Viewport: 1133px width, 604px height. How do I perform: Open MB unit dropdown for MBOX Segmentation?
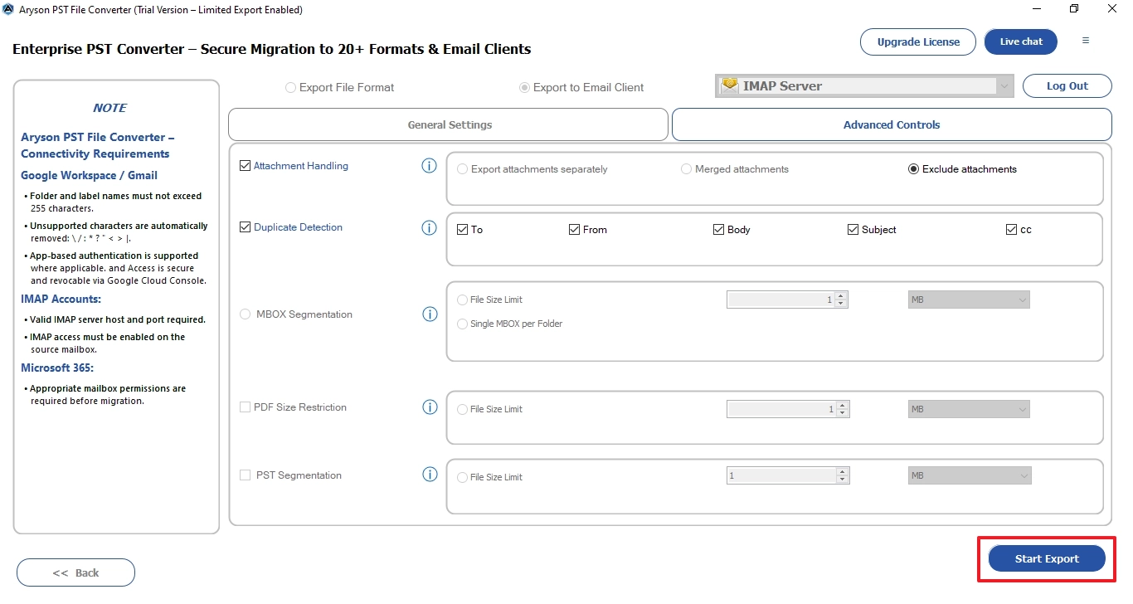point(969,300)
